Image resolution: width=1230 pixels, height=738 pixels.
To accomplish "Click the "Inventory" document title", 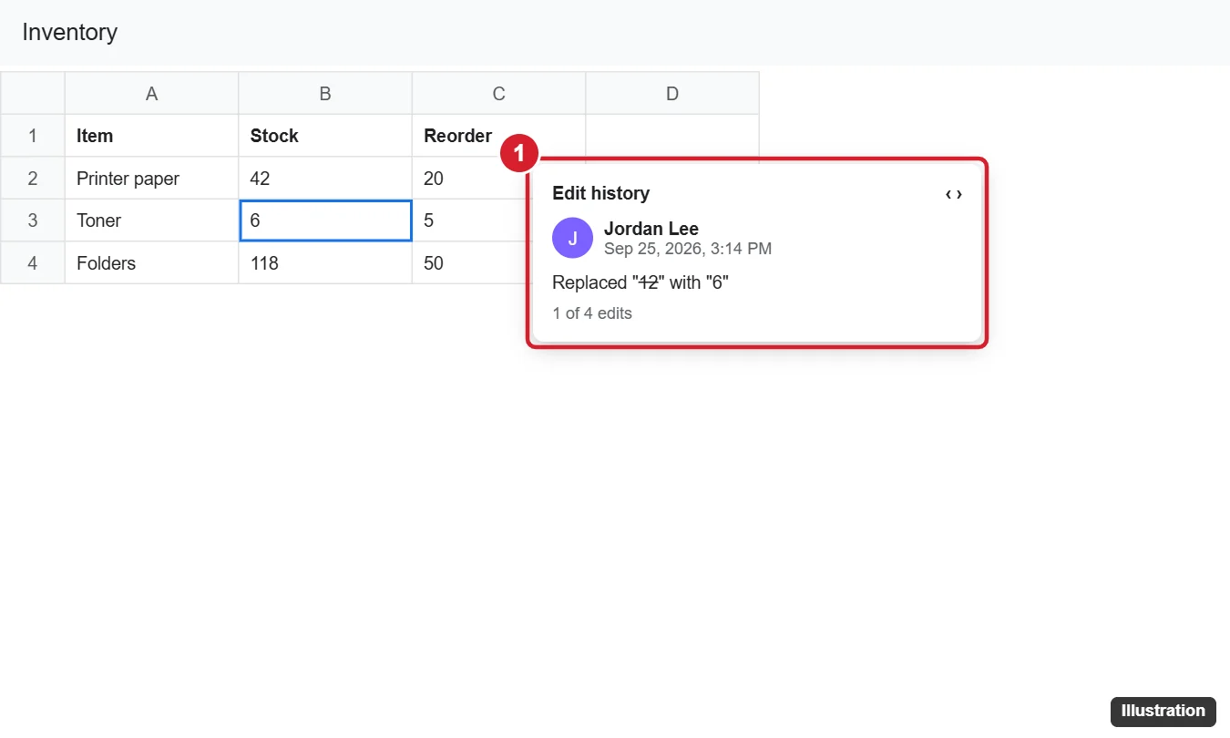I will point(70,32).
